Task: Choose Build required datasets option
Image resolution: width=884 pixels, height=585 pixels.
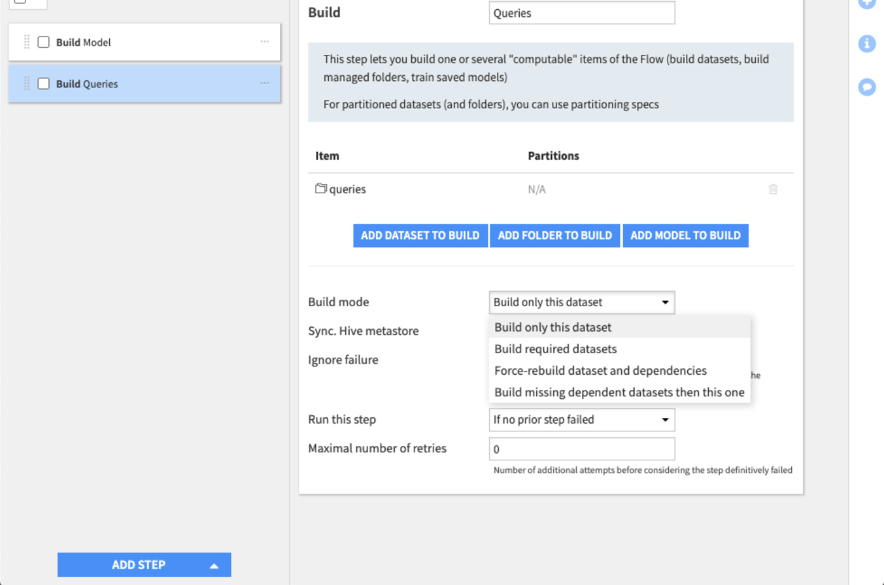Action: (620, 349)
